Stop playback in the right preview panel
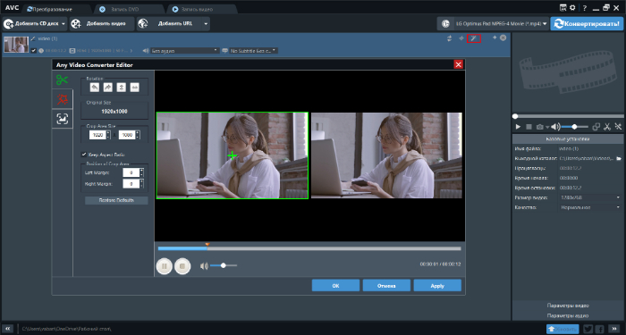This screenshot has height=335, width=626. (x=529, y=127)
